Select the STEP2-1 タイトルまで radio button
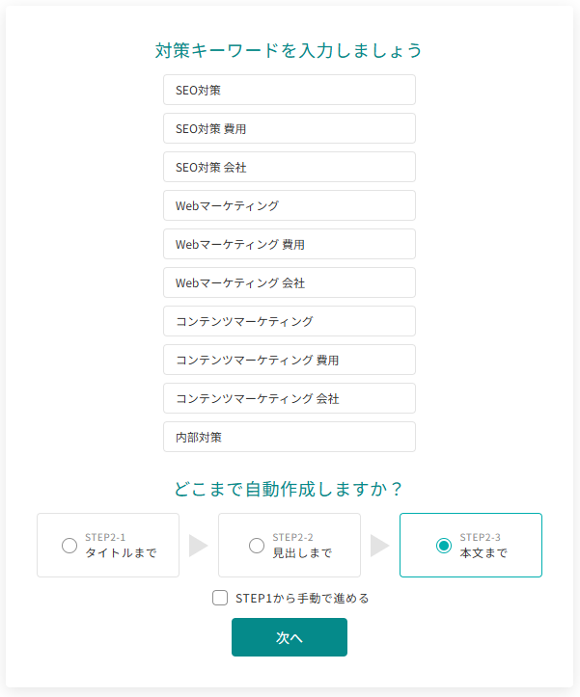Screen dimensions: 580x697 (69, 546)
